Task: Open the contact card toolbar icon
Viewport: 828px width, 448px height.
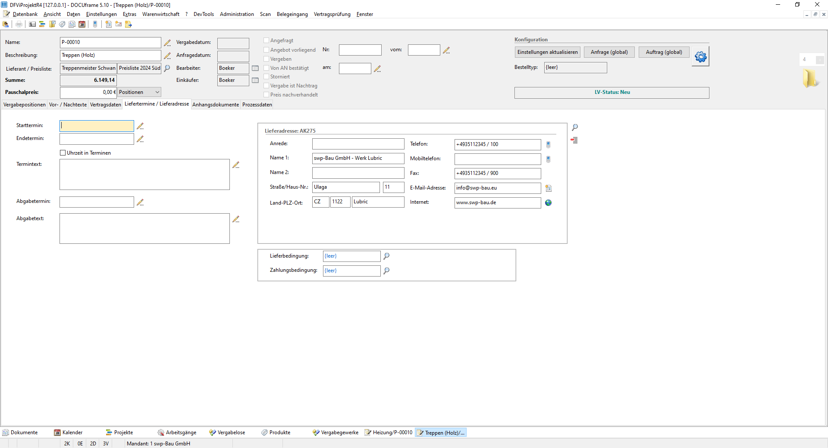Action: coord(32,25)
